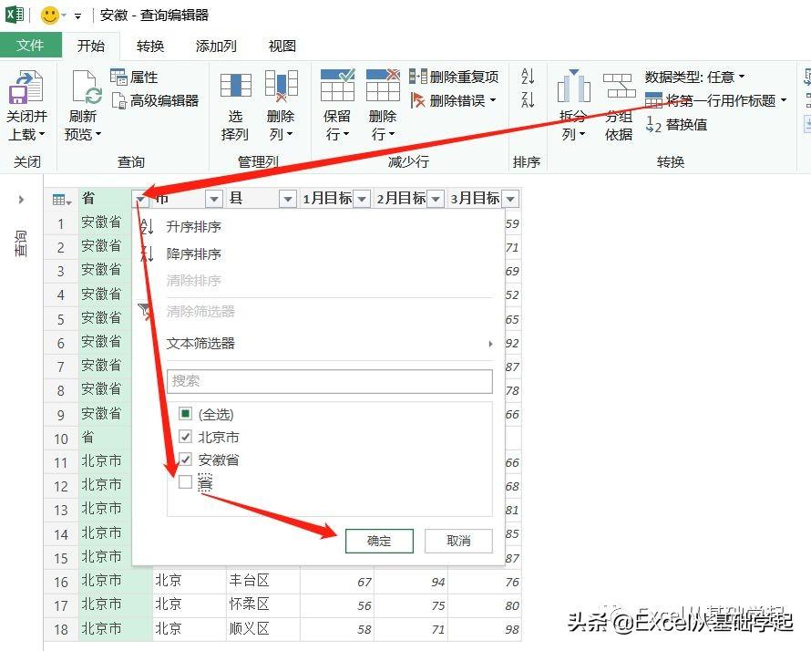
Task: Open the 3月目标 column filter dropdown
Action: 510,198
